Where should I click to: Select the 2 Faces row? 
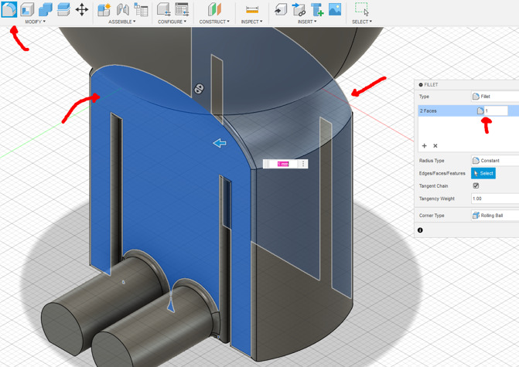point(469,110)
